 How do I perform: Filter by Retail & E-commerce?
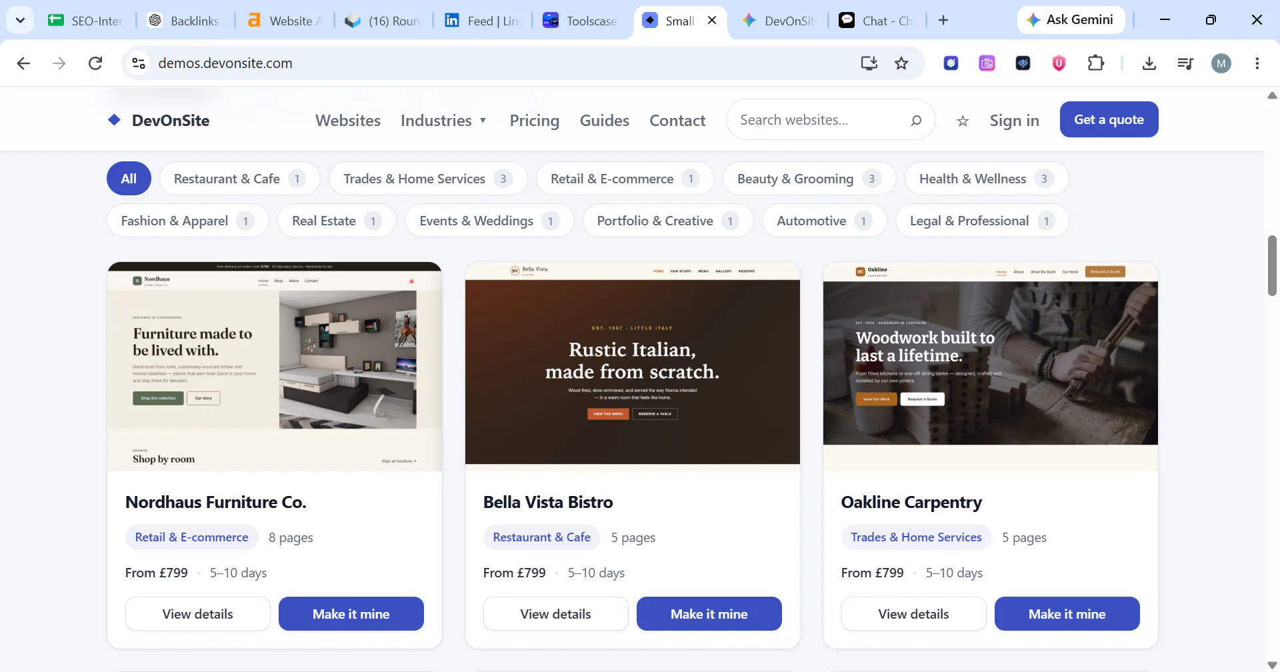[625, 179]
